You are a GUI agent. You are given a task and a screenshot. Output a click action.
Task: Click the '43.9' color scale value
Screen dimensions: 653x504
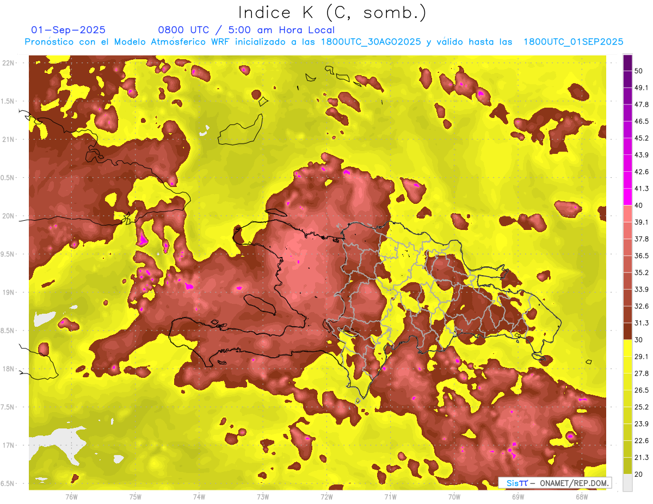(641, 155)
